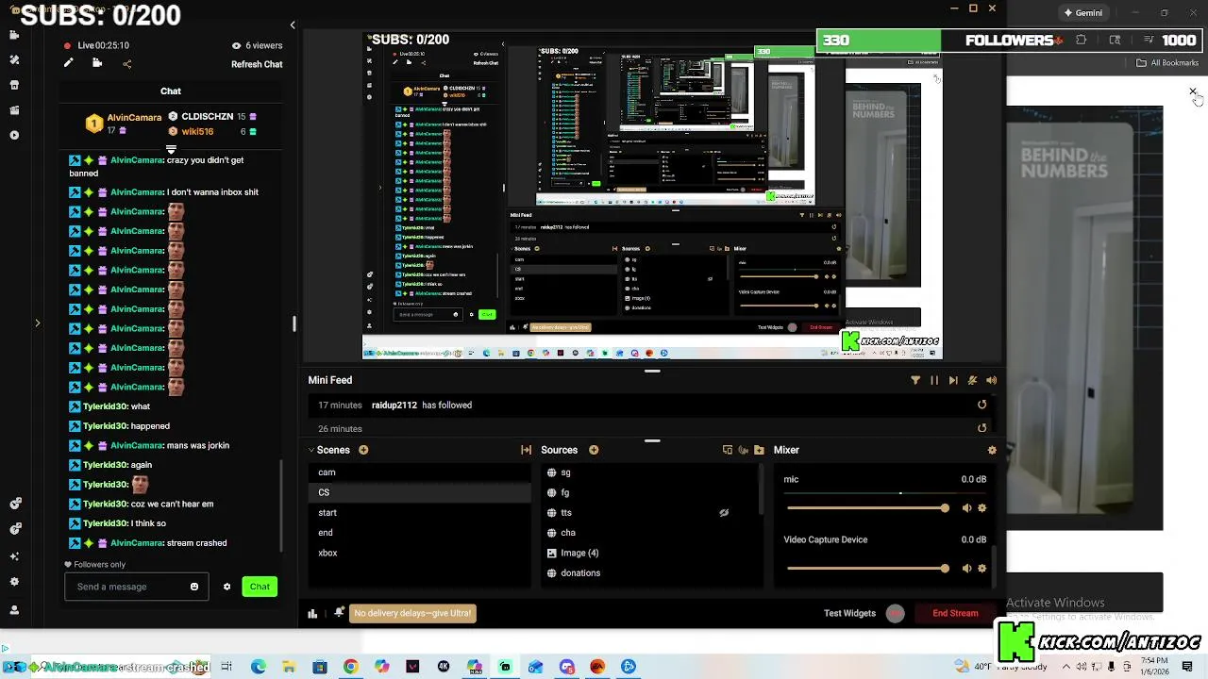
Task: Open the dual output icon in Sources header
Action: (x=727, y=450)
